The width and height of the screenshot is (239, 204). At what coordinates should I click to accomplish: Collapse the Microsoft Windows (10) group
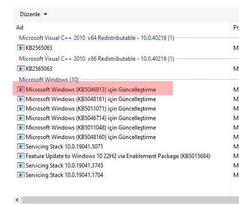(49, 80)
